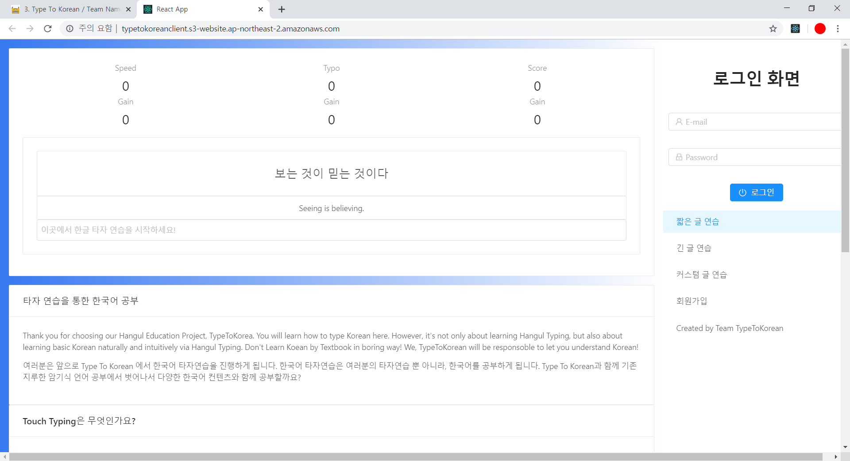Viewport: 850px width, 461px height.
Task: Close the React App tab
Action: coord(261,9)
